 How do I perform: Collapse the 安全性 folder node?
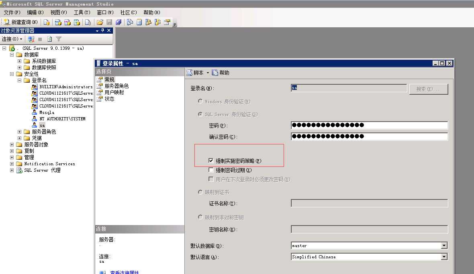click(12, 74)
